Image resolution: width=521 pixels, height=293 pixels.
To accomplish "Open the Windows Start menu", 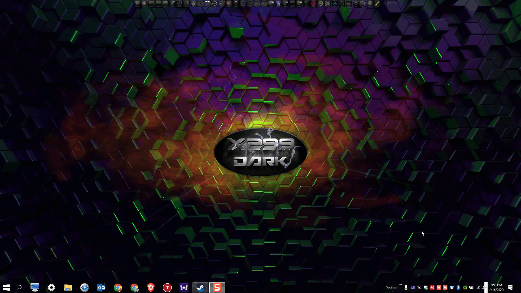I will pos(7,288).
